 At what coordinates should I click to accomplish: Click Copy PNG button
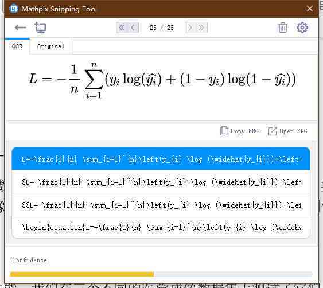(x=240, y=131)
